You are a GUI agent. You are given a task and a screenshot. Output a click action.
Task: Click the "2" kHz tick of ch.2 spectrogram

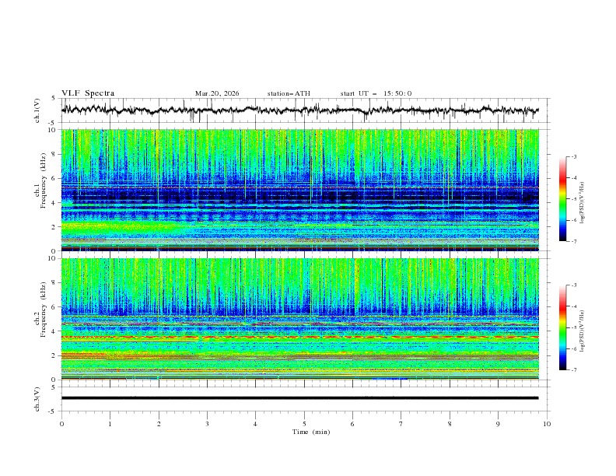(54, 355)
